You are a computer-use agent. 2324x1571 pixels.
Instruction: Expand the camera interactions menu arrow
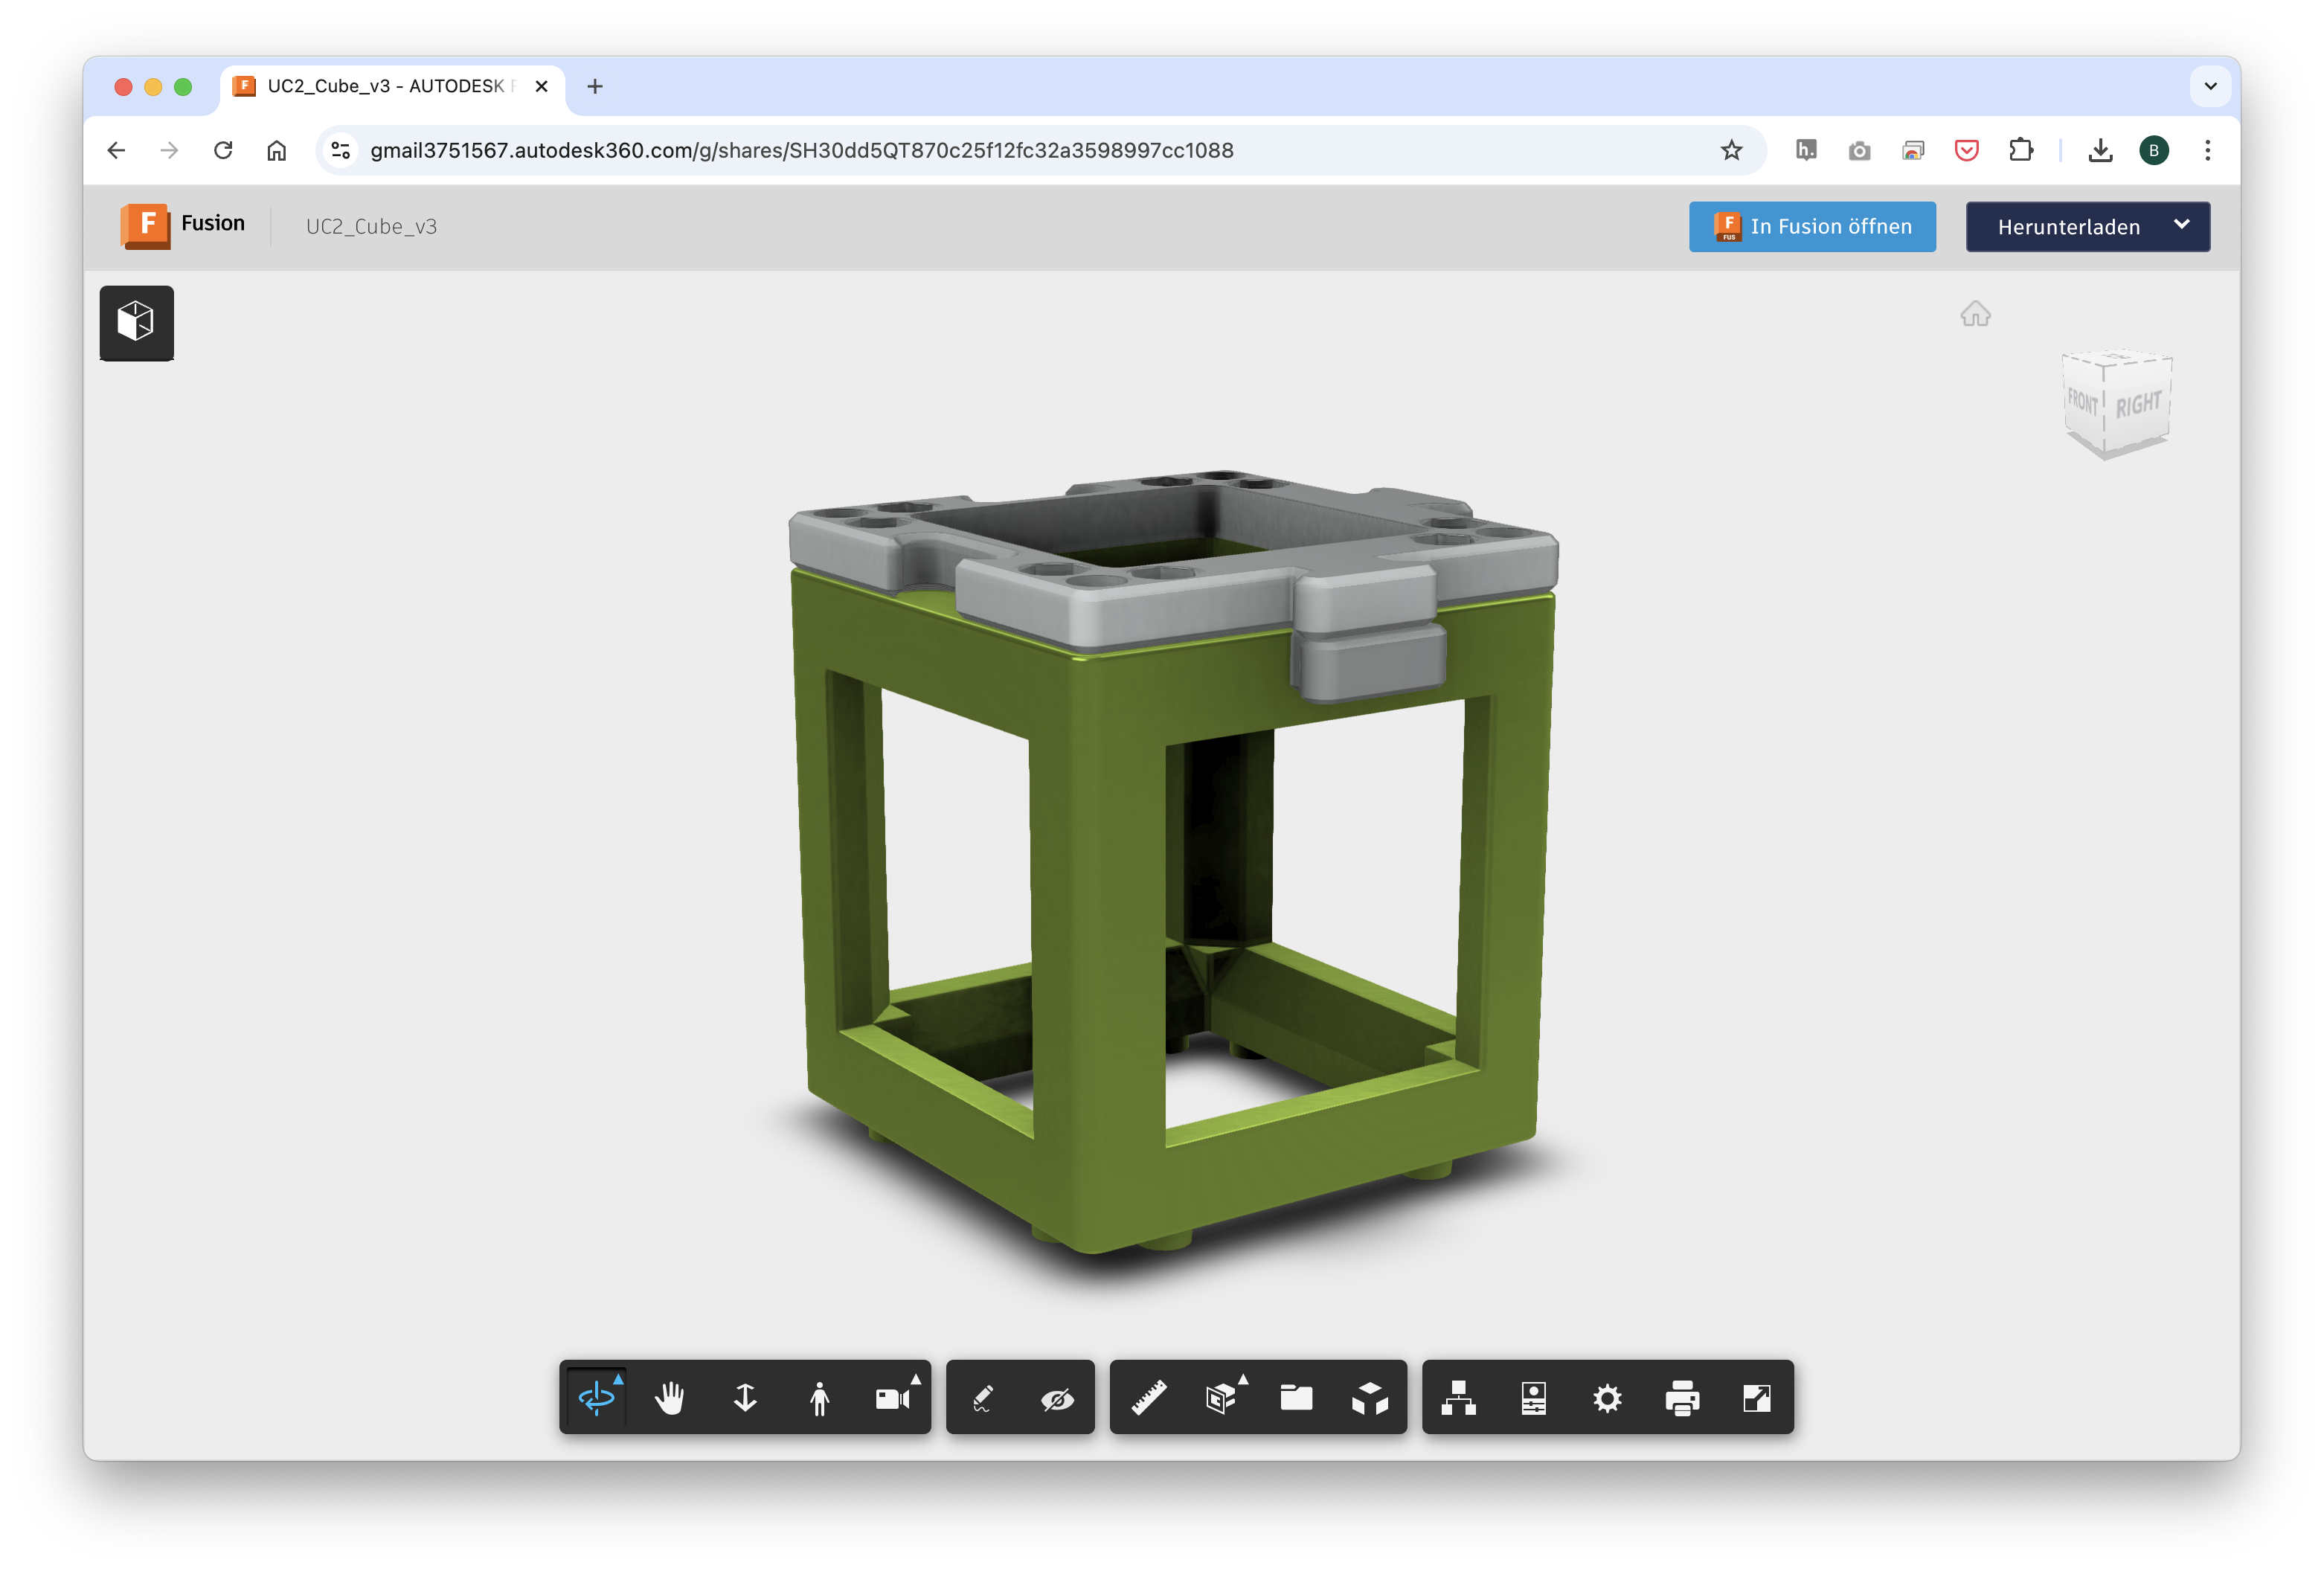click(x=915, y=1380)
